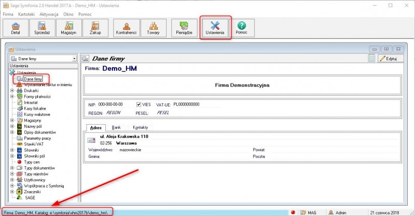Image resolution: width=415 pixels, height=216 pixels.
Task: Expand the Słowniki node
Action: [x=12, y=150]
